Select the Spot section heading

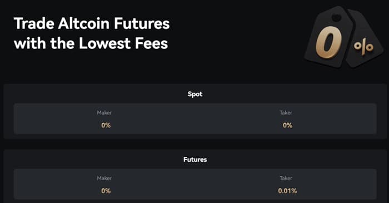[195, 94]
